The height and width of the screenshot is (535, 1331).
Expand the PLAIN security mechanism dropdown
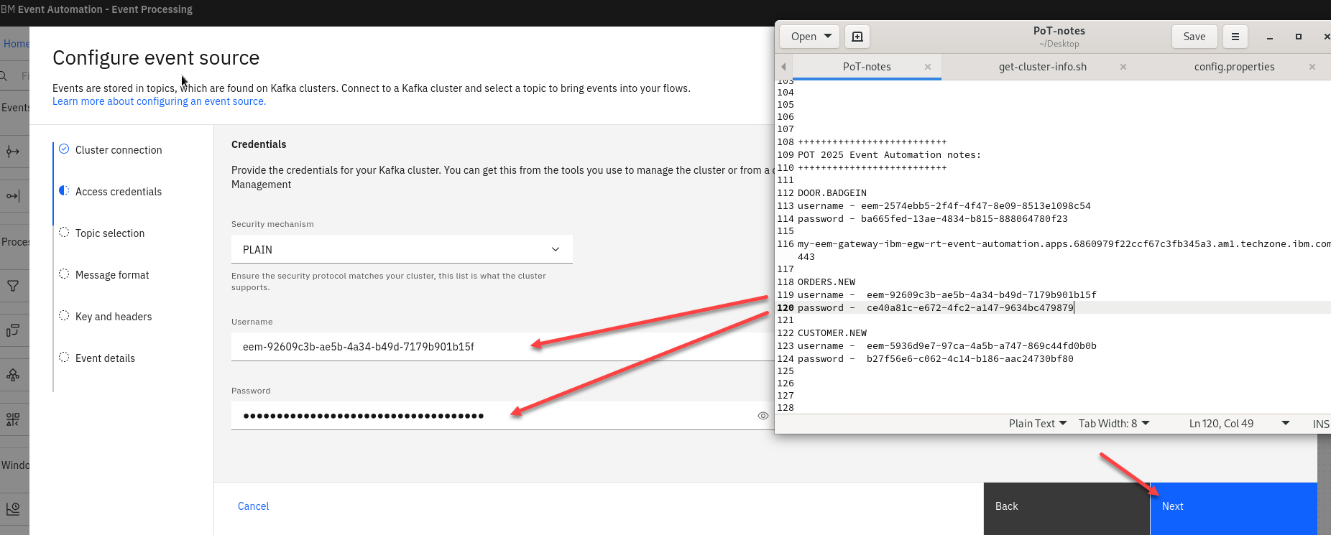pyautogui.click(x=402, y=249)
